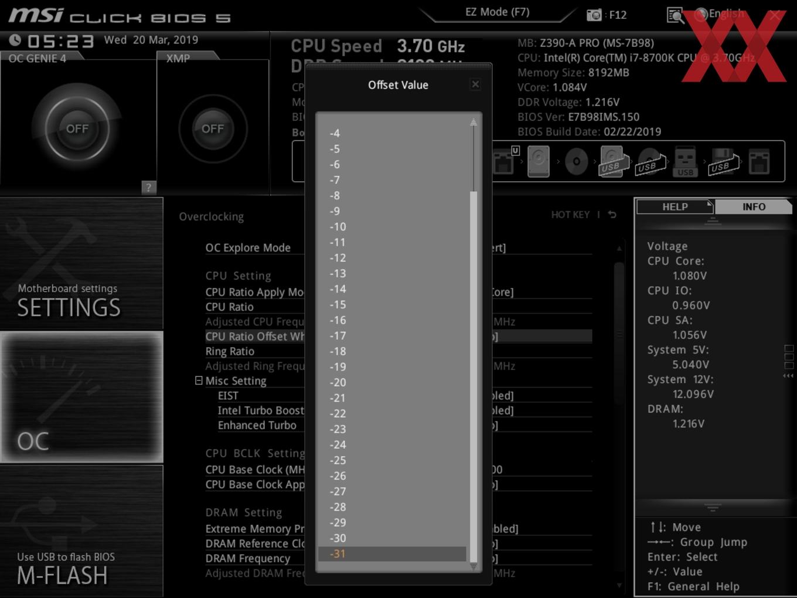
Task: Click the Overclocking list scroll-down arrow
Action: [619, 585]
